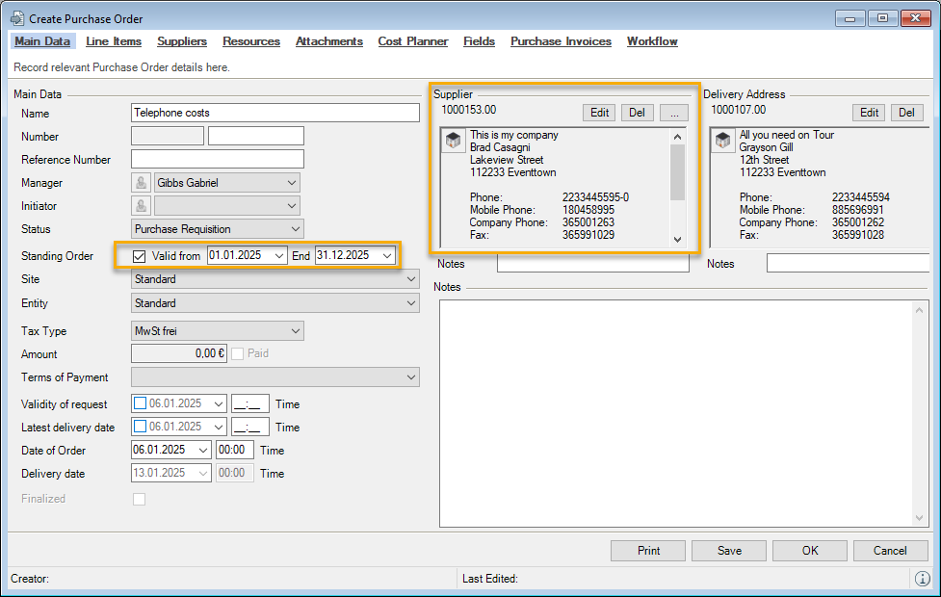Click the Manager person icon
Image resolution: width=941 pixels, height=597 pixels.
pyautogui.click(x=142, y=183)
